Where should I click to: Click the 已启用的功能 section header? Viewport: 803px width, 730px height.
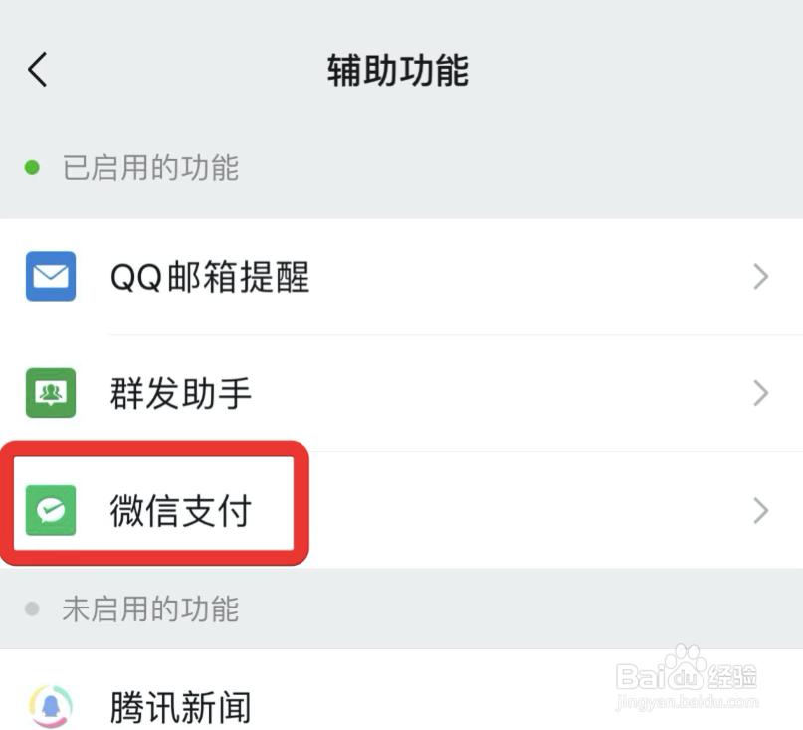pos(150,167)
